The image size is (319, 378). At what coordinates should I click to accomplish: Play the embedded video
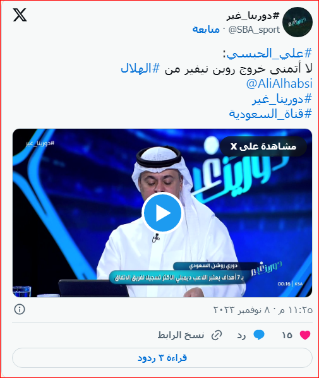[x=162, y=213]
